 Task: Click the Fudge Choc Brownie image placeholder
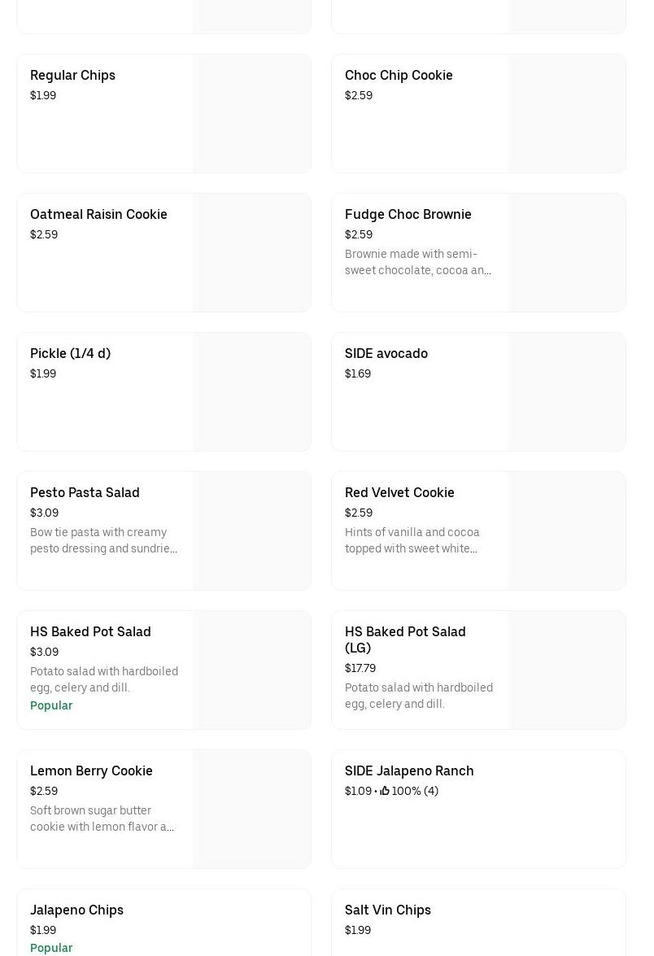pos(566,252)
